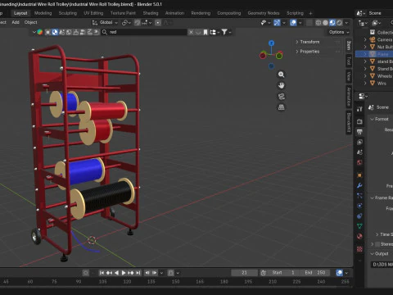
Task: Clear the 'red' search with X
Action: click(191, 32)
